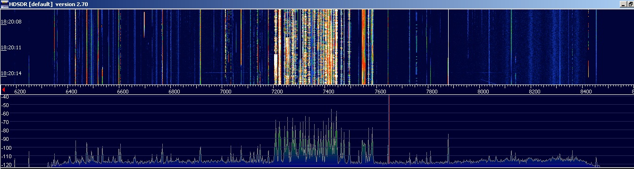Screen dimensions: 634x169
Task: Click the HDSDR application icon in title bar
Action: 4,4
